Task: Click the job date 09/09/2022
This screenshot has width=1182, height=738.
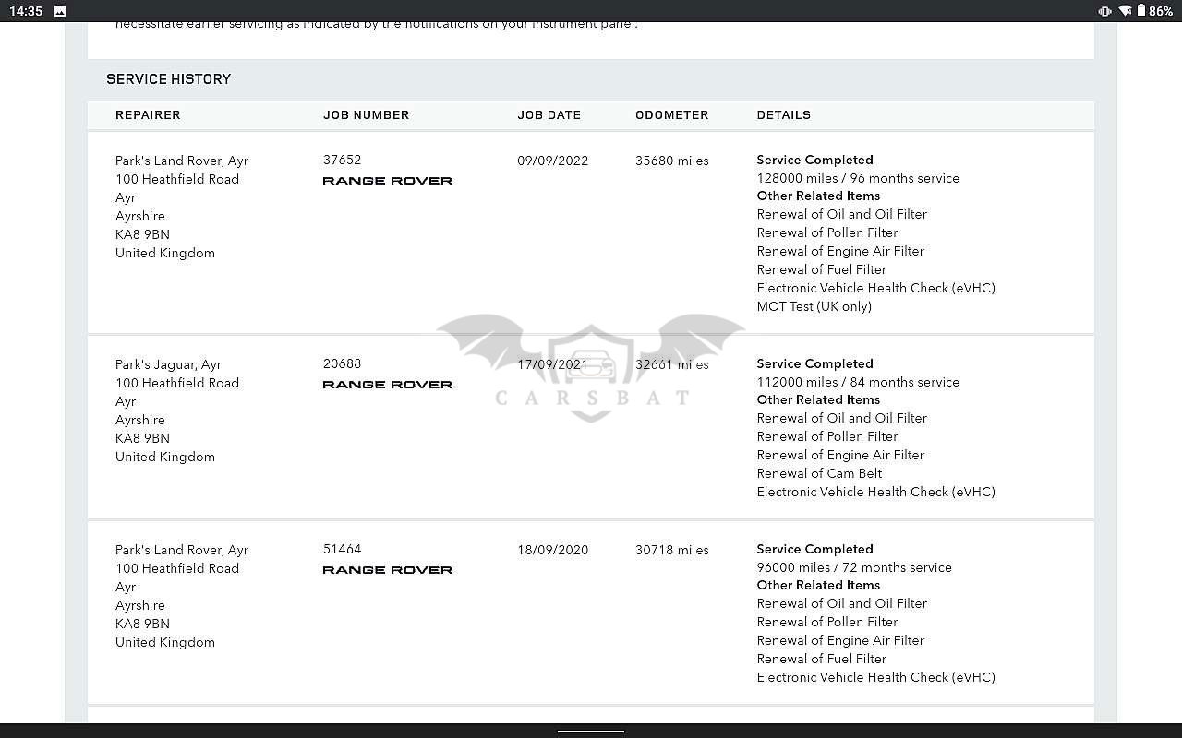Action: (x=552, y=161)
